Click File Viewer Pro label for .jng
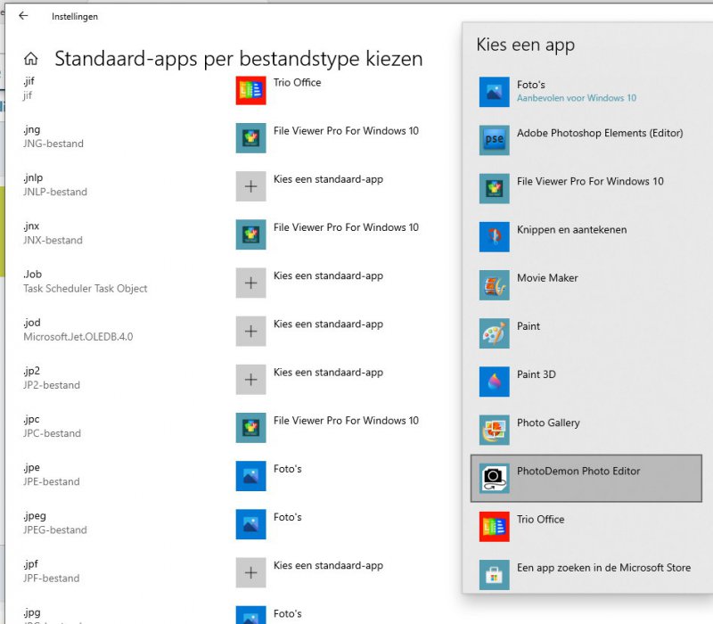The width and height of the screenshot is (713, 624). (x=346, y=130)
